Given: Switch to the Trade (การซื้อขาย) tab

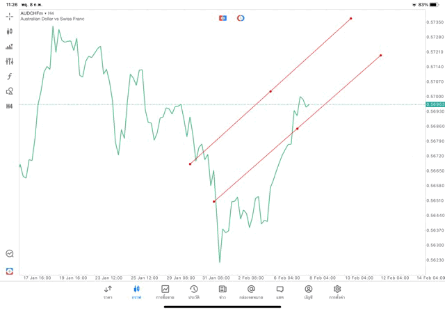Looking at the screenshot, I should pos(165,292).
